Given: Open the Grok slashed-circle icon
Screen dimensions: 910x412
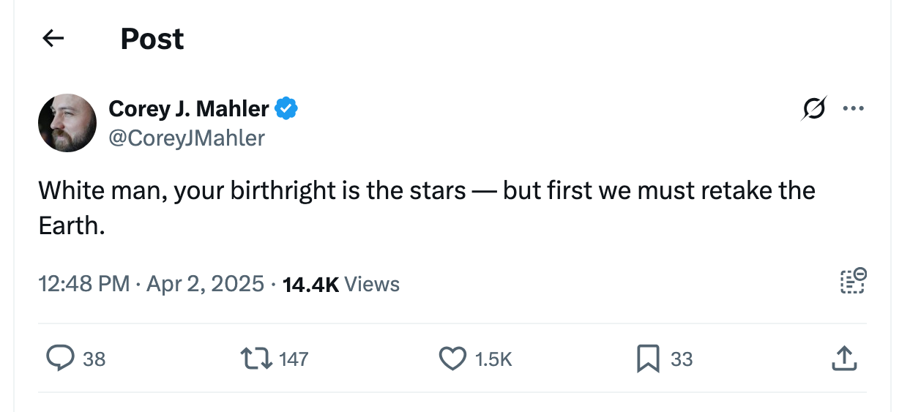Looking at the screenshot, I should click(x=816, y=108).
